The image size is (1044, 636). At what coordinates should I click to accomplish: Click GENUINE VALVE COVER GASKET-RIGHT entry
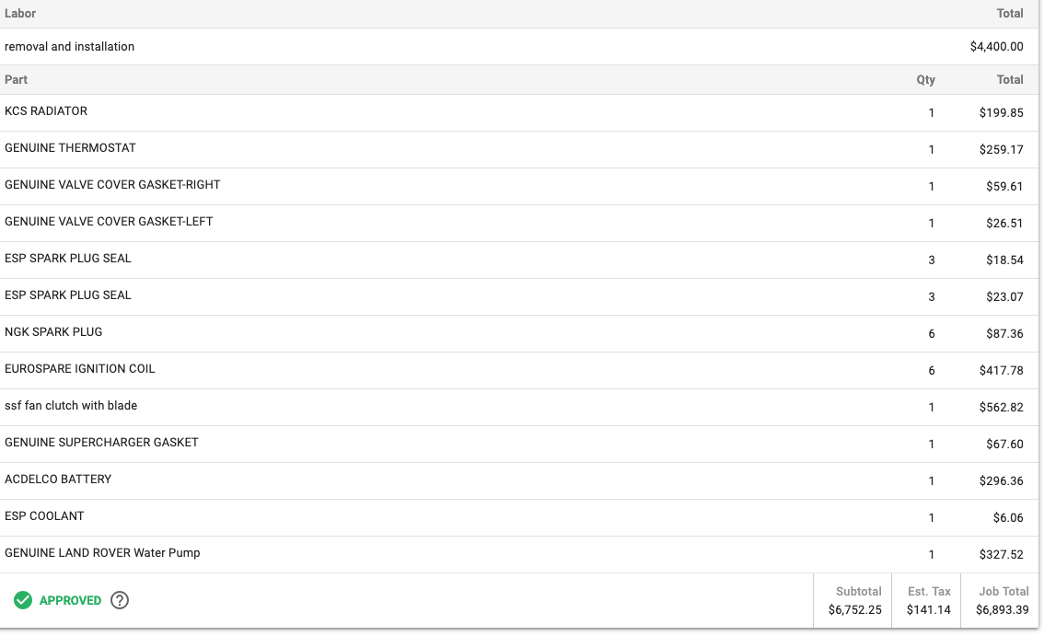pos(112,185)
